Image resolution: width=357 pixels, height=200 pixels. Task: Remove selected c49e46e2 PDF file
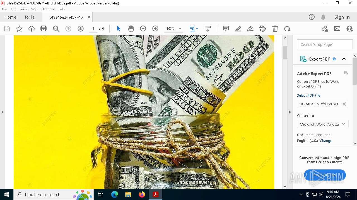[344, 104]
